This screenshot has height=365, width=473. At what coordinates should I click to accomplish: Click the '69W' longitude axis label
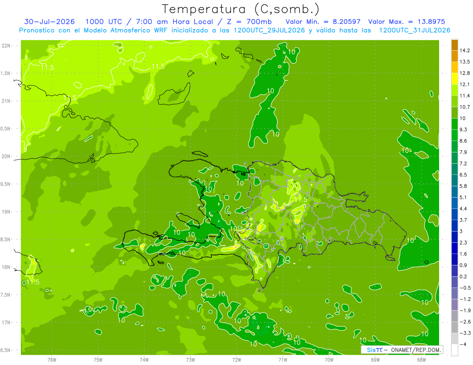(375, 359)
